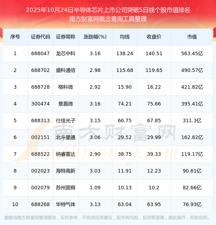The width and height of the screenshot is (216, 225).
Task: Click closing price 75.66
Action: pos(154,104)
